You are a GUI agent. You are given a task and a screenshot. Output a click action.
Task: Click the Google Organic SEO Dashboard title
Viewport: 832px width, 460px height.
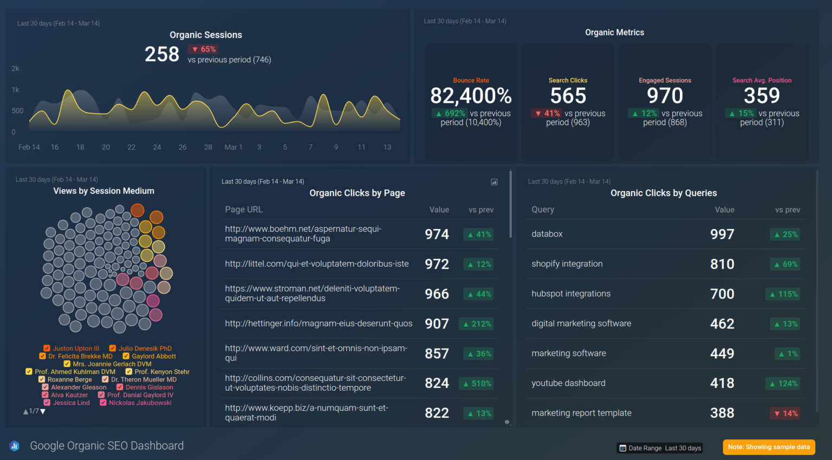coord(107,446)
